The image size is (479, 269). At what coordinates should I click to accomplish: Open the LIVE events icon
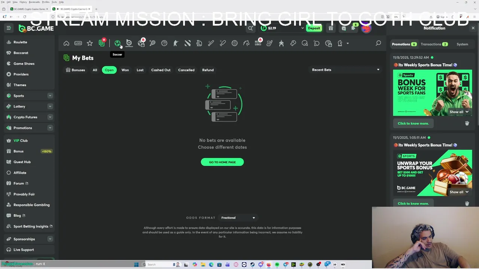78,43
